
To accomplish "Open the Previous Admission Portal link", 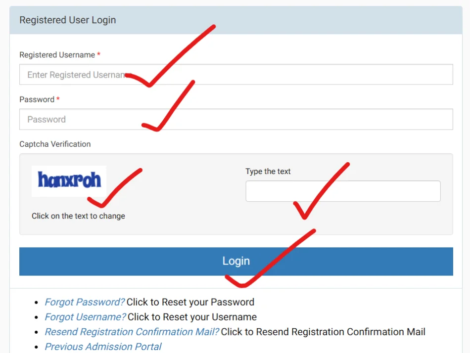I will point(103,347).
